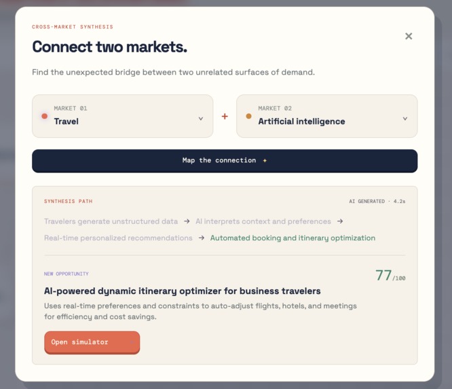Click the plus icon between markets
Screen dimensions: 452x389
point(225,116)
